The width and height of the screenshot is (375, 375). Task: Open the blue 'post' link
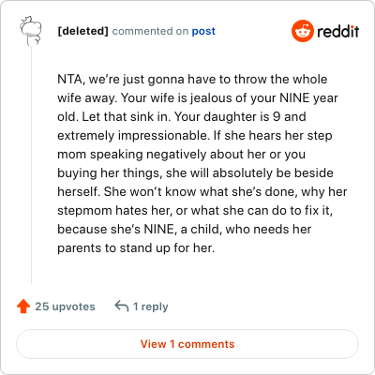(x=203, y=31)
